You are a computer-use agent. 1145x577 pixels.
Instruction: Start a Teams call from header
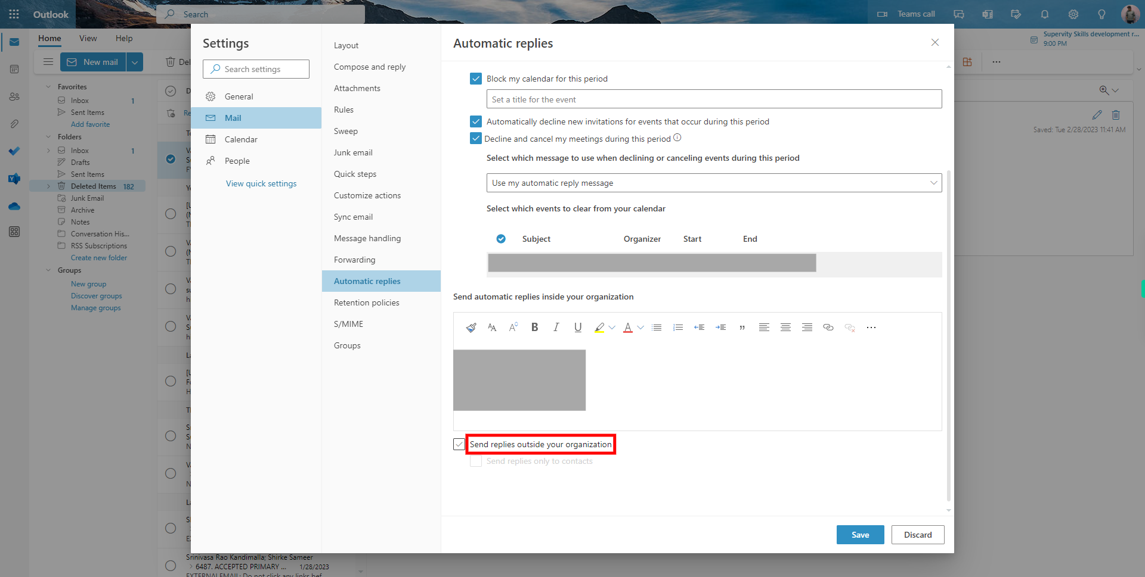tap(906, 14)
